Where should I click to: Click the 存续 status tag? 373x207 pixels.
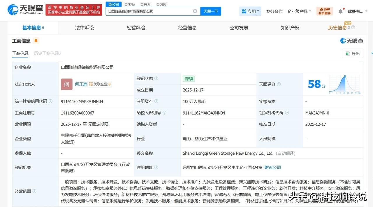pos(189,78)
